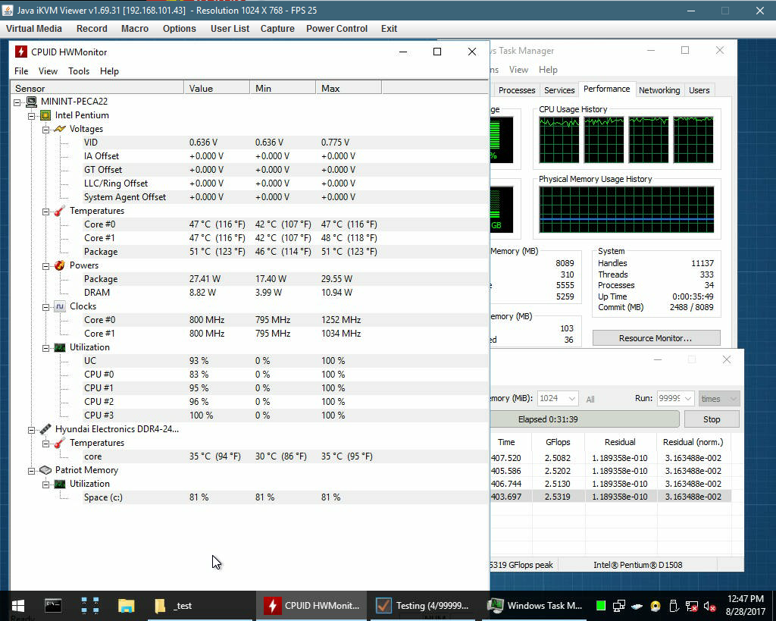Open the Windows Start menu
776x621 pixels.
point(18,606)
